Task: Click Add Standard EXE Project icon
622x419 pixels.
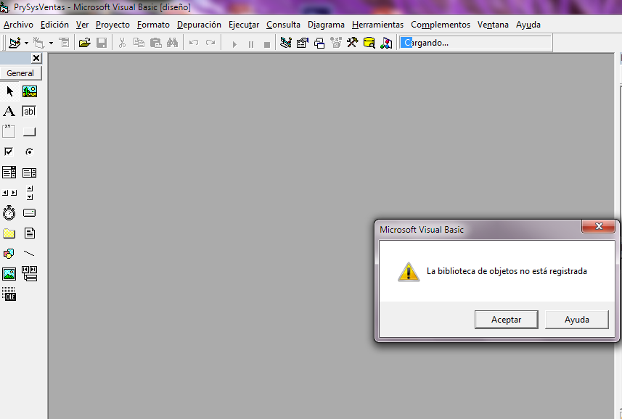Action: coord(15,42)
